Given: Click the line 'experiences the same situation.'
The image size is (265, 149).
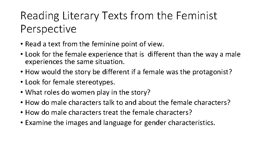Looking at the screenshot, I should (75, 62).
